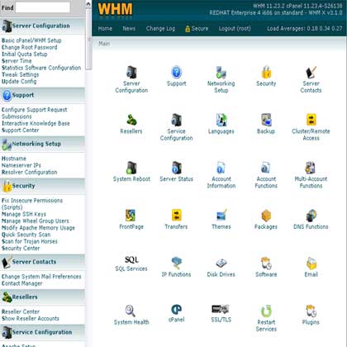Open Change Log in the top navigation

point(160,29)
